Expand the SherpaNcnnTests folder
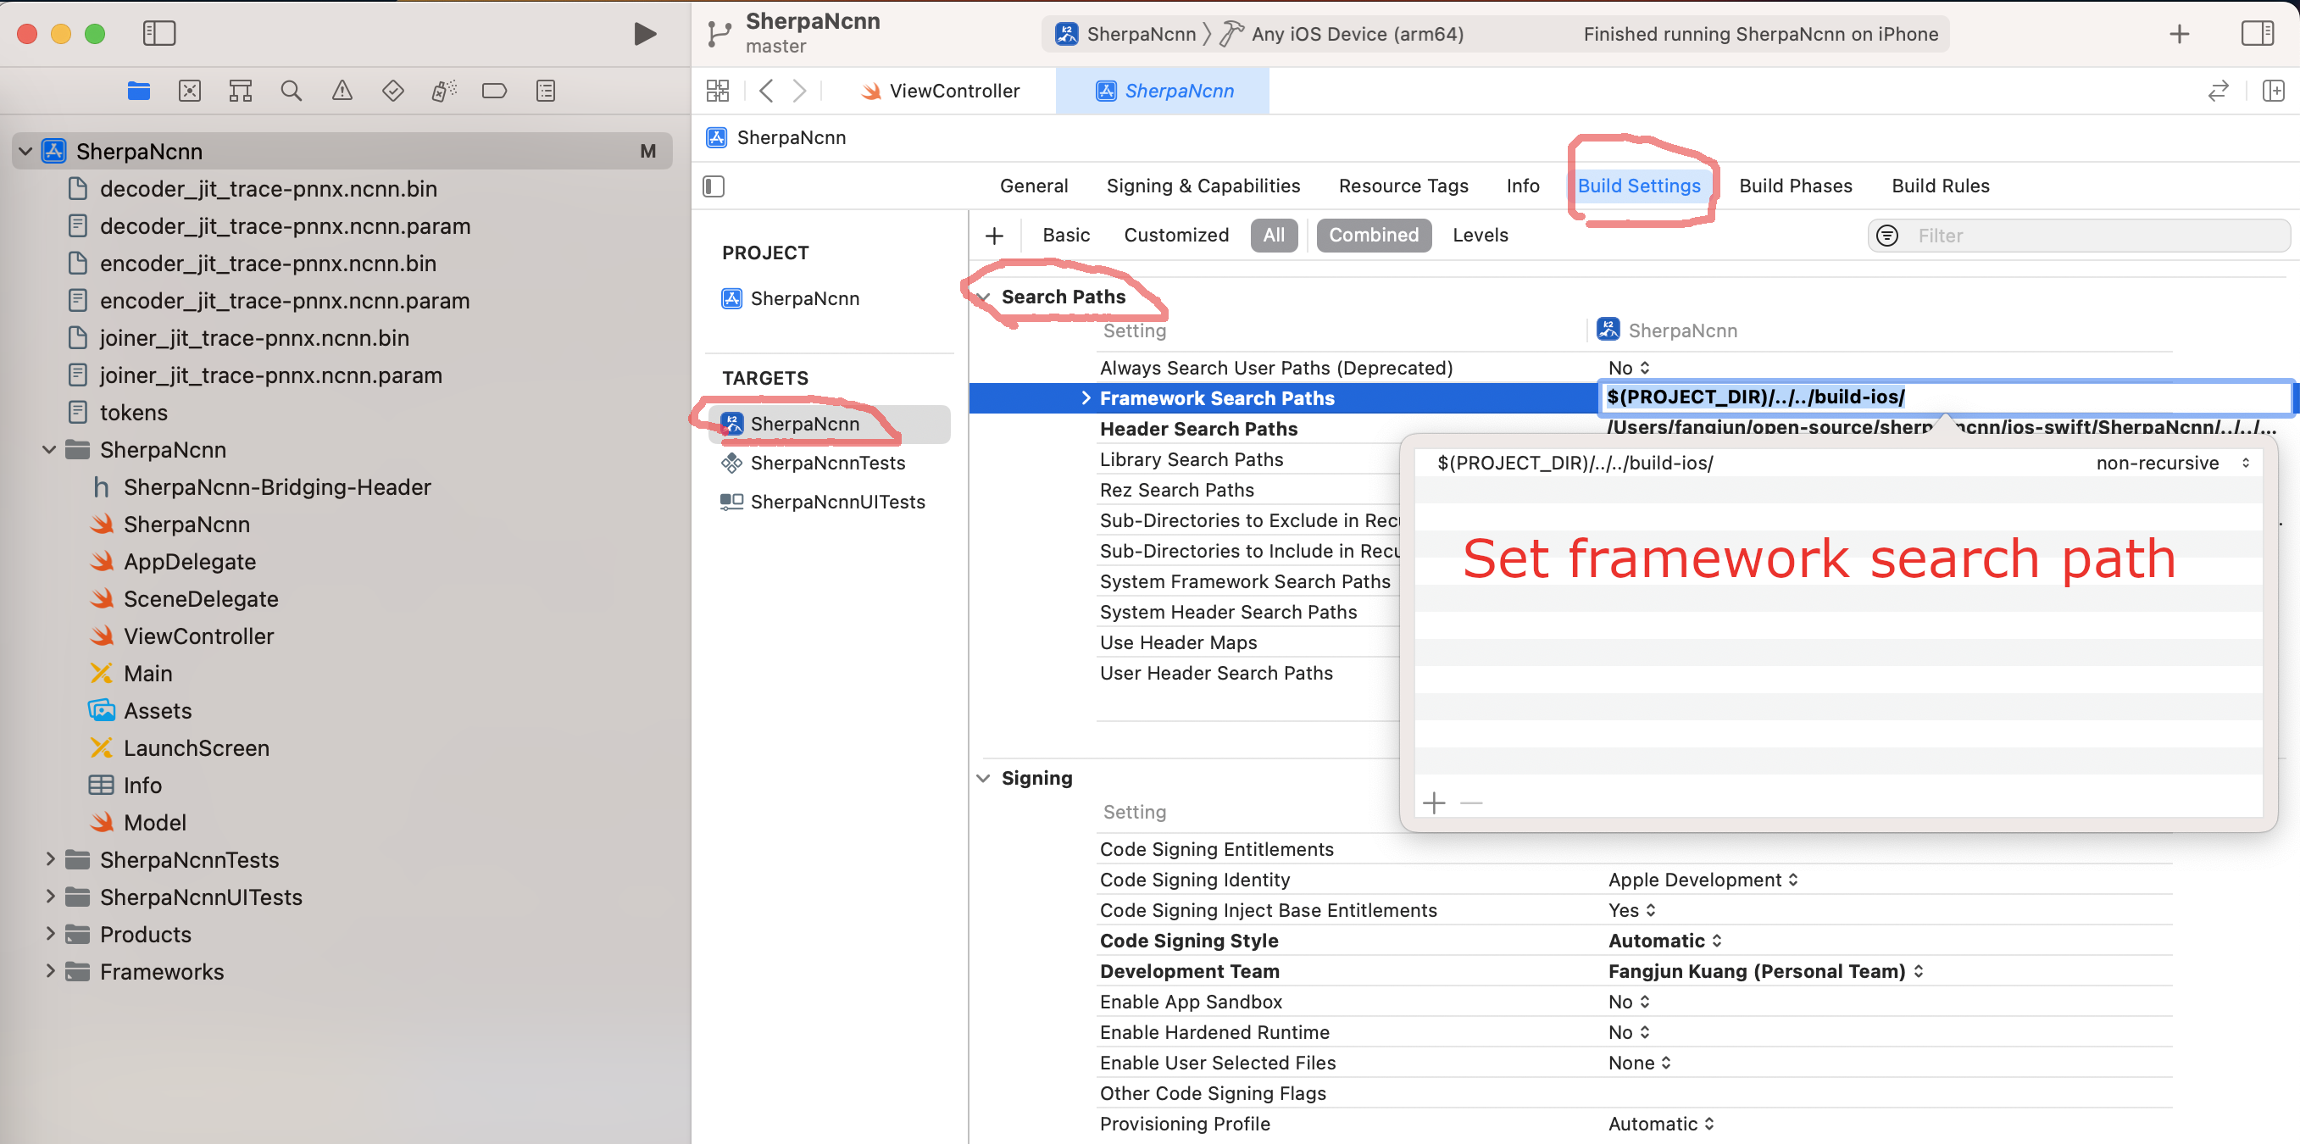Image resolution: width=2300 pixels, height=1144 pixels. click(50, 859)
